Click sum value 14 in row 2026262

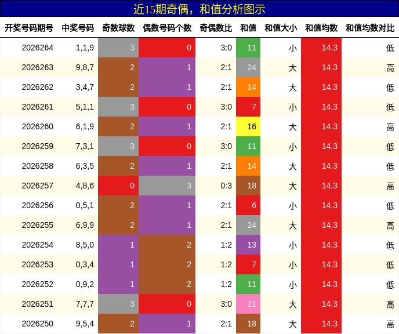(248, 87)
